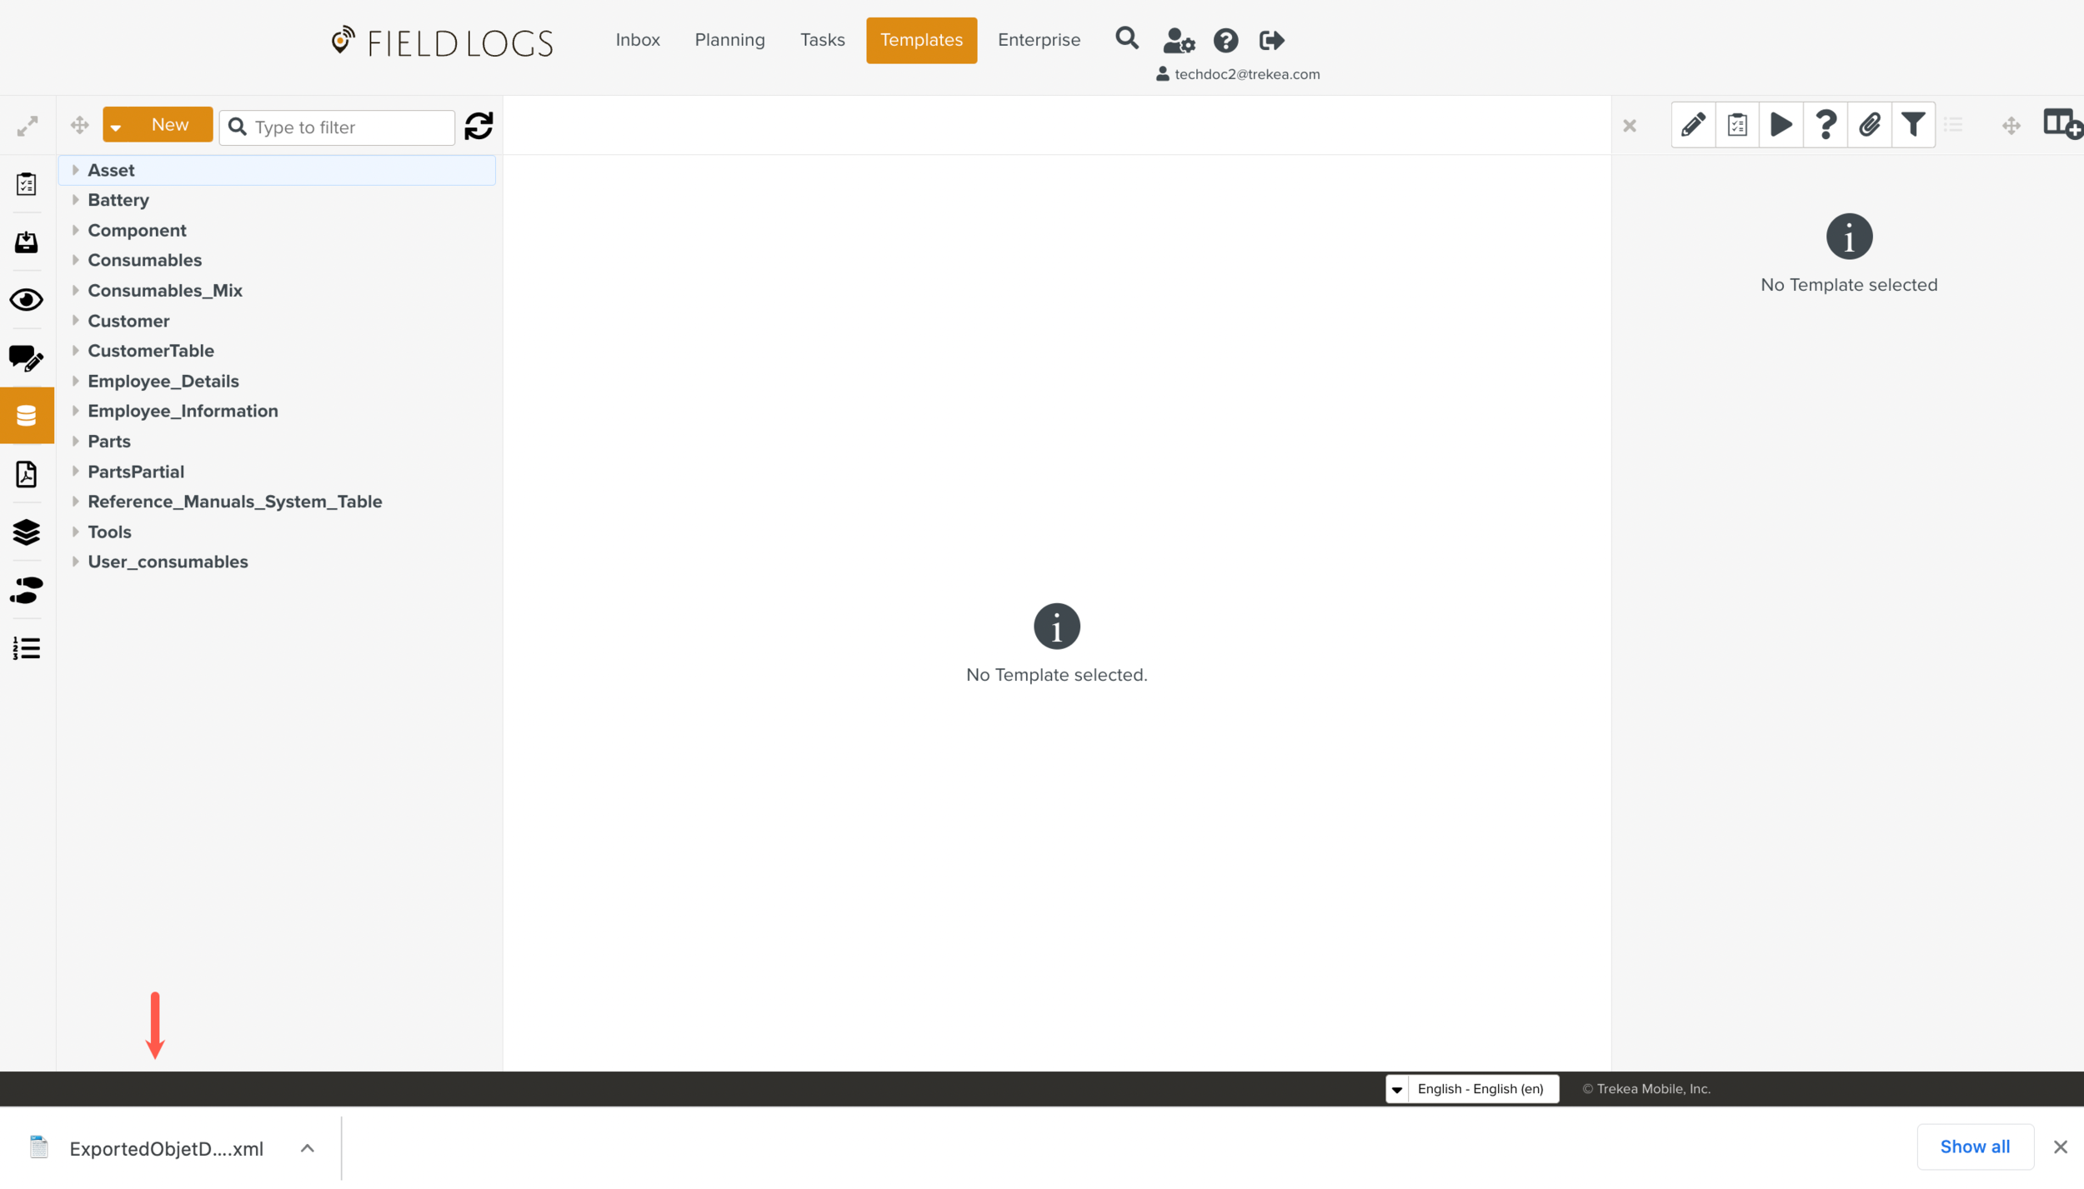
Task: Click the eye preview icon in sidebar
Action: point(26,300)
